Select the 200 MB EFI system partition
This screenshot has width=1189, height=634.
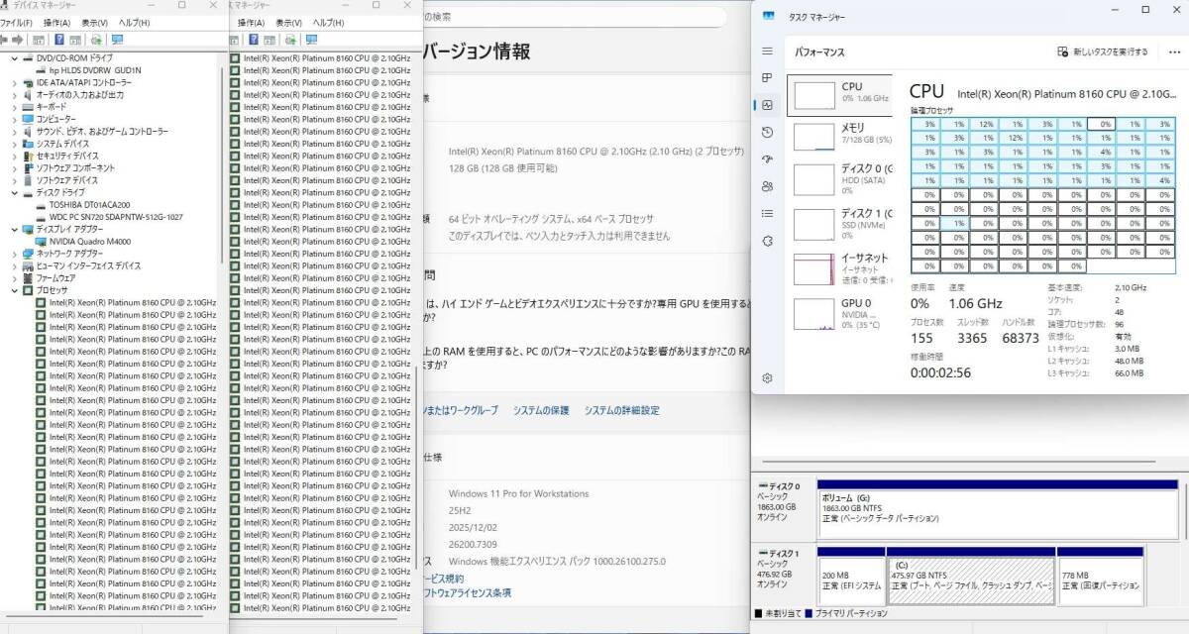click(850, 575)
